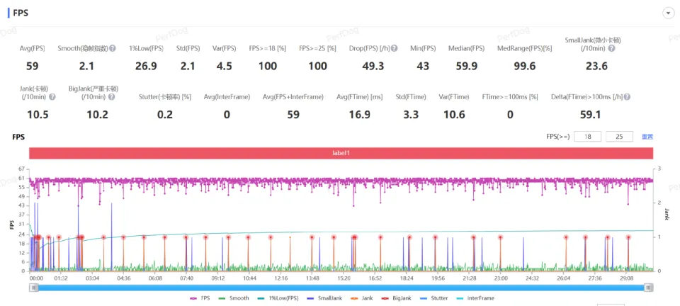Click the FPS threshold field showing 18
Image resolution: width=680 pixels, height=306 pixels.
[x=587, y=137]
